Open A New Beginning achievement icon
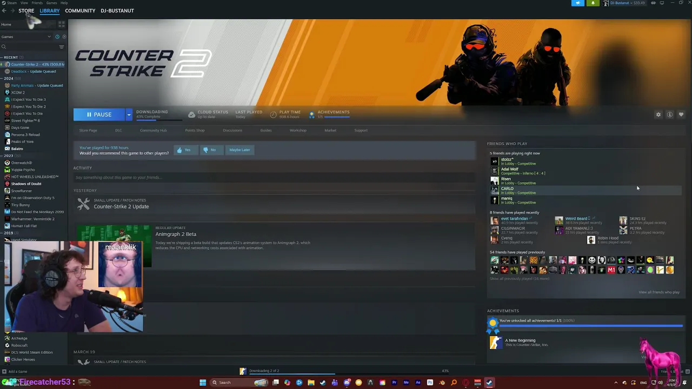692x389 pixels. [495, 343]
